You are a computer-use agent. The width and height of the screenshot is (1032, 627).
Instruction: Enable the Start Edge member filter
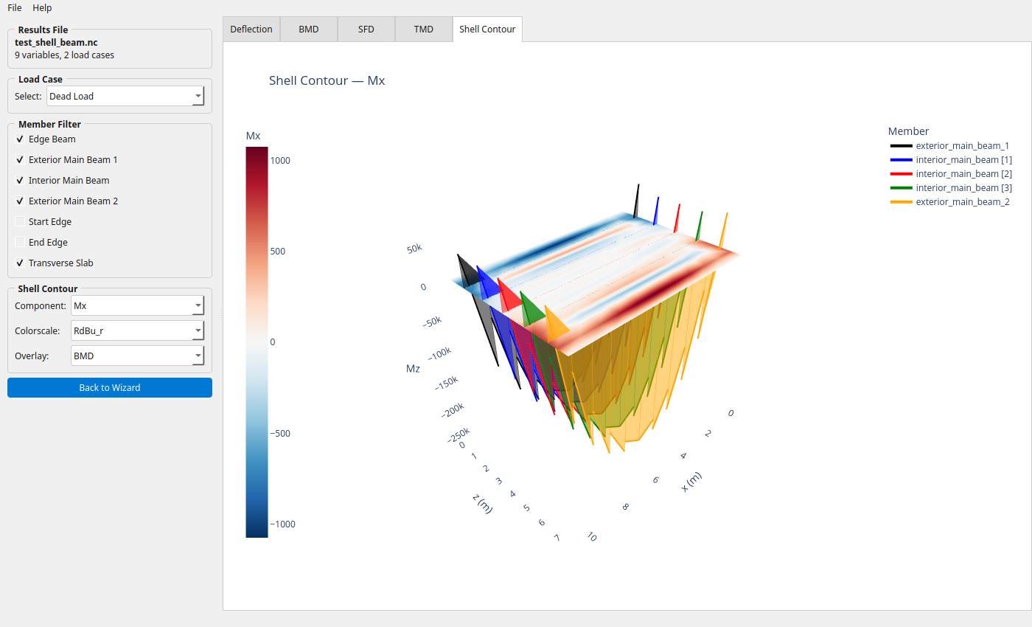pyautogui.click(x=20, y=222)
